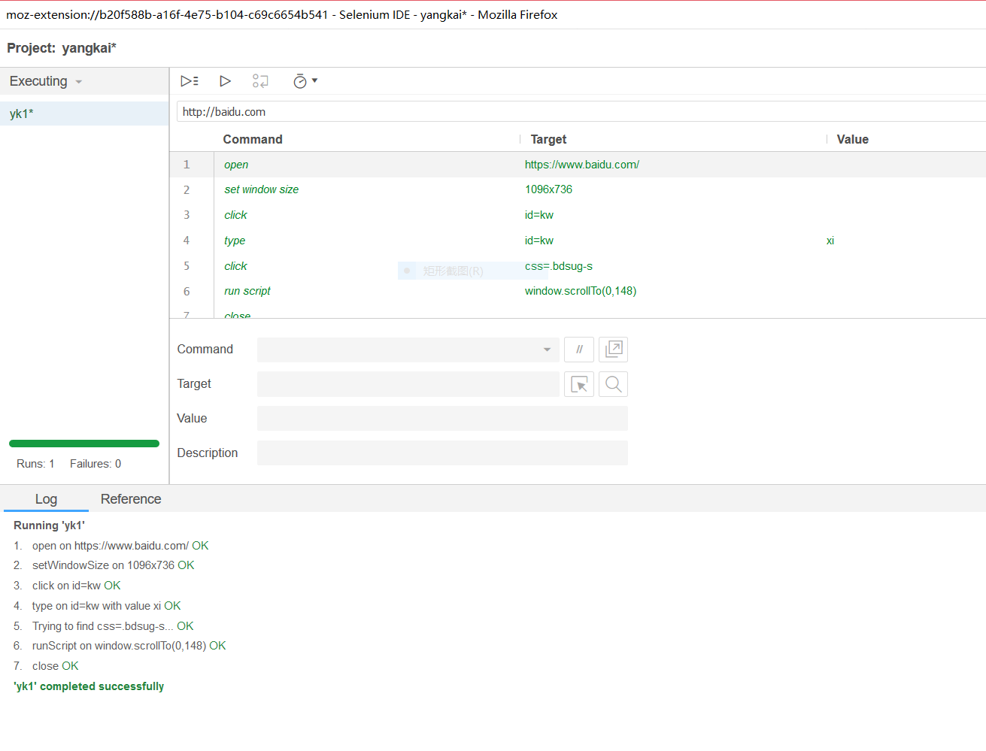The height and width of the screenshot is (751, 986).
Task: Select row 1 open command
Action: click(x=578, y=165)
